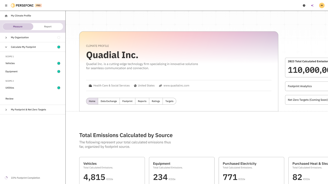Open the help question mark icon
Screen dimensions: 328x184
coord(304,5)
